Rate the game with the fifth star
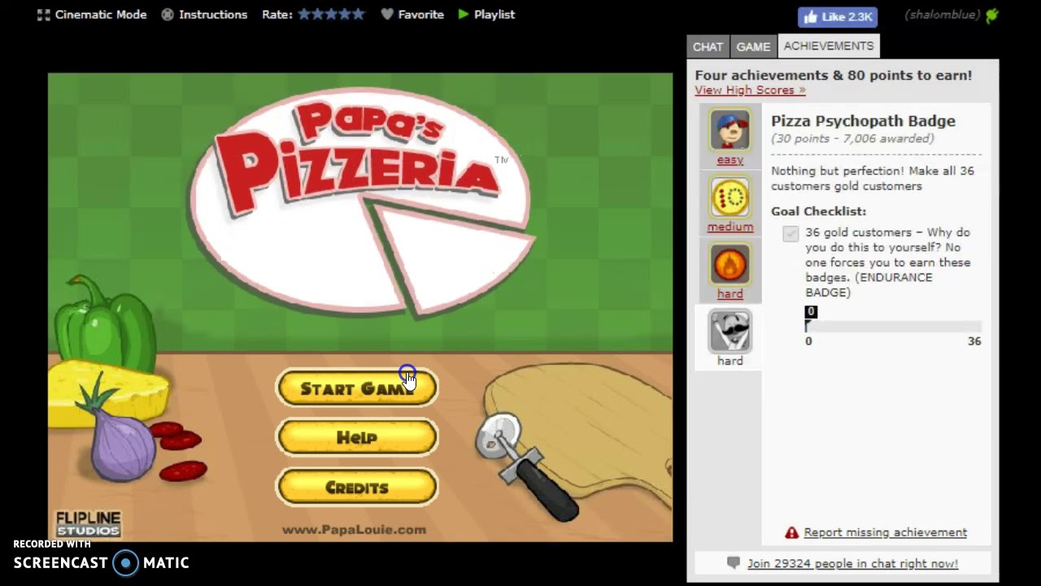 (359, 14)
